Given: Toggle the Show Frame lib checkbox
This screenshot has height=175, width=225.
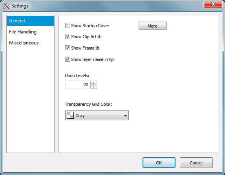Looking at the screenshot, I should pos(68,48).
